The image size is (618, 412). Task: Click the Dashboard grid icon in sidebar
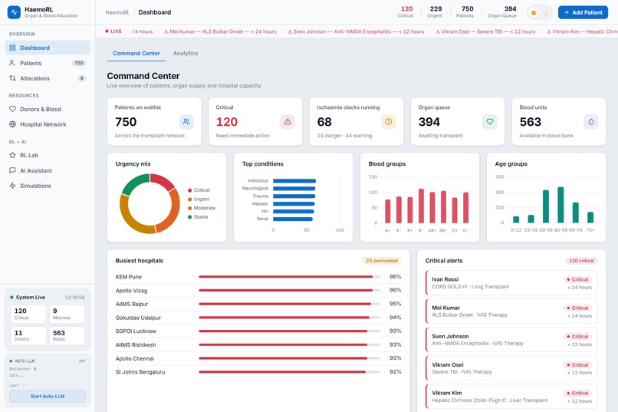click(x=12, y=48)
